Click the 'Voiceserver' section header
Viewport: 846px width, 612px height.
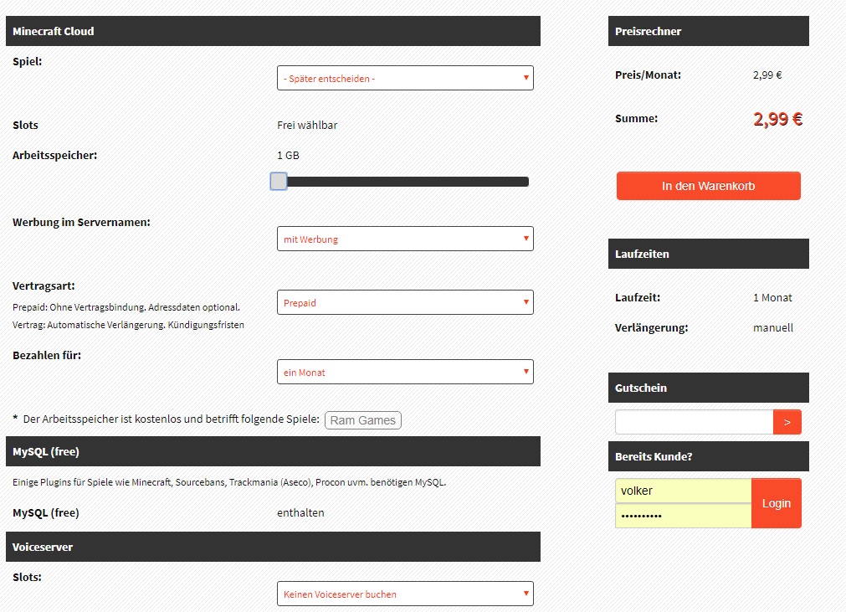tap(273, 547)
